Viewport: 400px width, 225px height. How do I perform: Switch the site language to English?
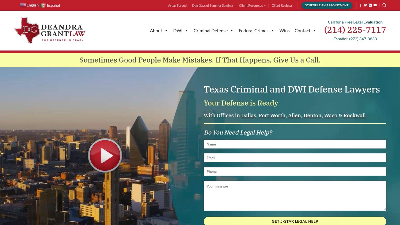point(32,5)
